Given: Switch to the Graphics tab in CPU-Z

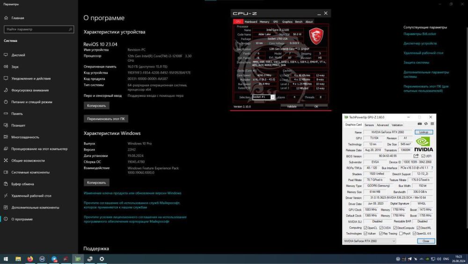Looking at the screenshot, I should coord(287,22).
